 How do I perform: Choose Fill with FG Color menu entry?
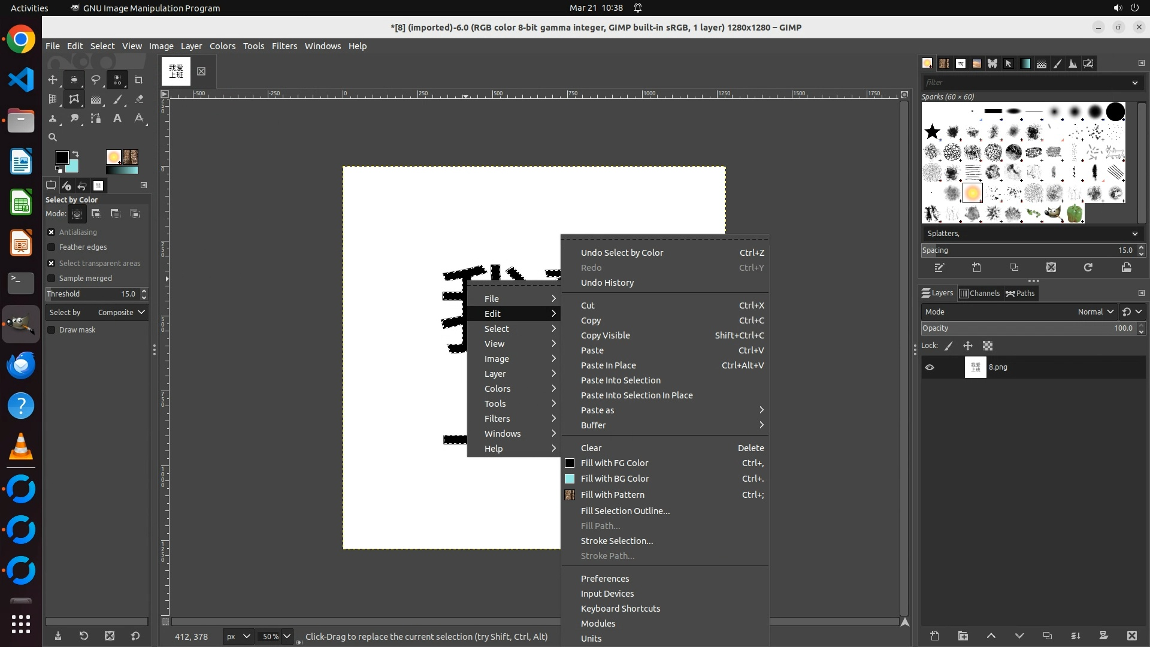point(614,463)
